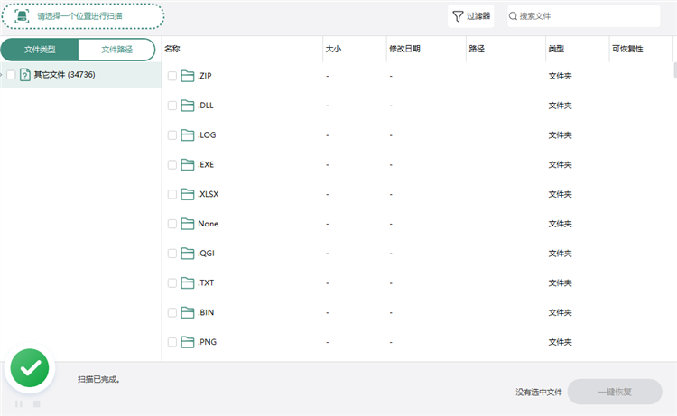Click the 文件夹 type cell in .PNG row

tap(560, 342)
